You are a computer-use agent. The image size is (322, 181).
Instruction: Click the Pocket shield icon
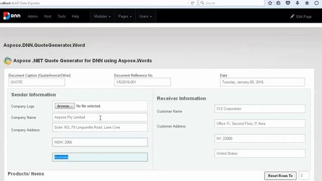click(288, 3)
